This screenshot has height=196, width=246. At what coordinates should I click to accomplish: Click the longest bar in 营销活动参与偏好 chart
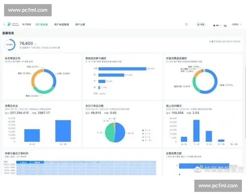pos(122,69)
